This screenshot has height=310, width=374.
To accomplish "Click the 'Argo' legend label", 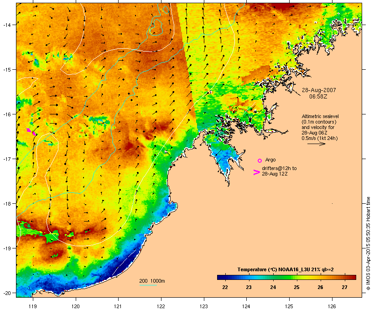I will point(270,160).
